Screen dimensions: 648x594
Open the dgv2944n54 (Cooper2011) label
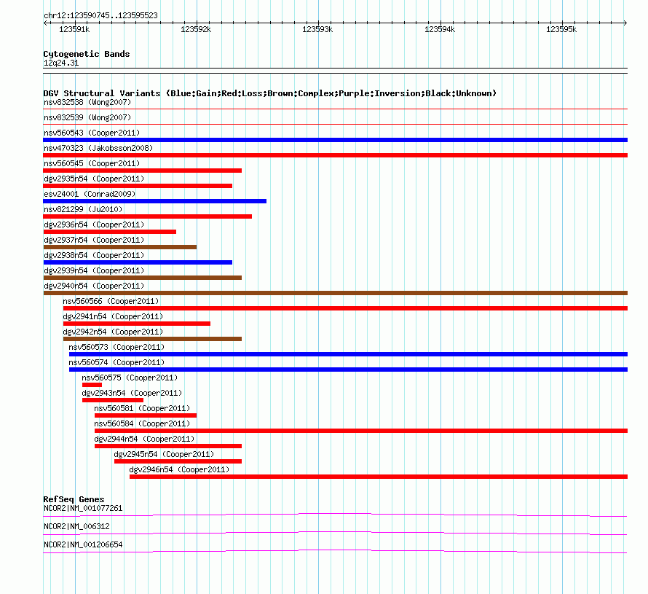point(144,439)
